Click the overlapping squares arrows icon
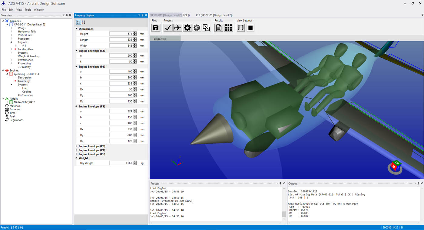This screenshot has width=424, height=230. (206, 28)
